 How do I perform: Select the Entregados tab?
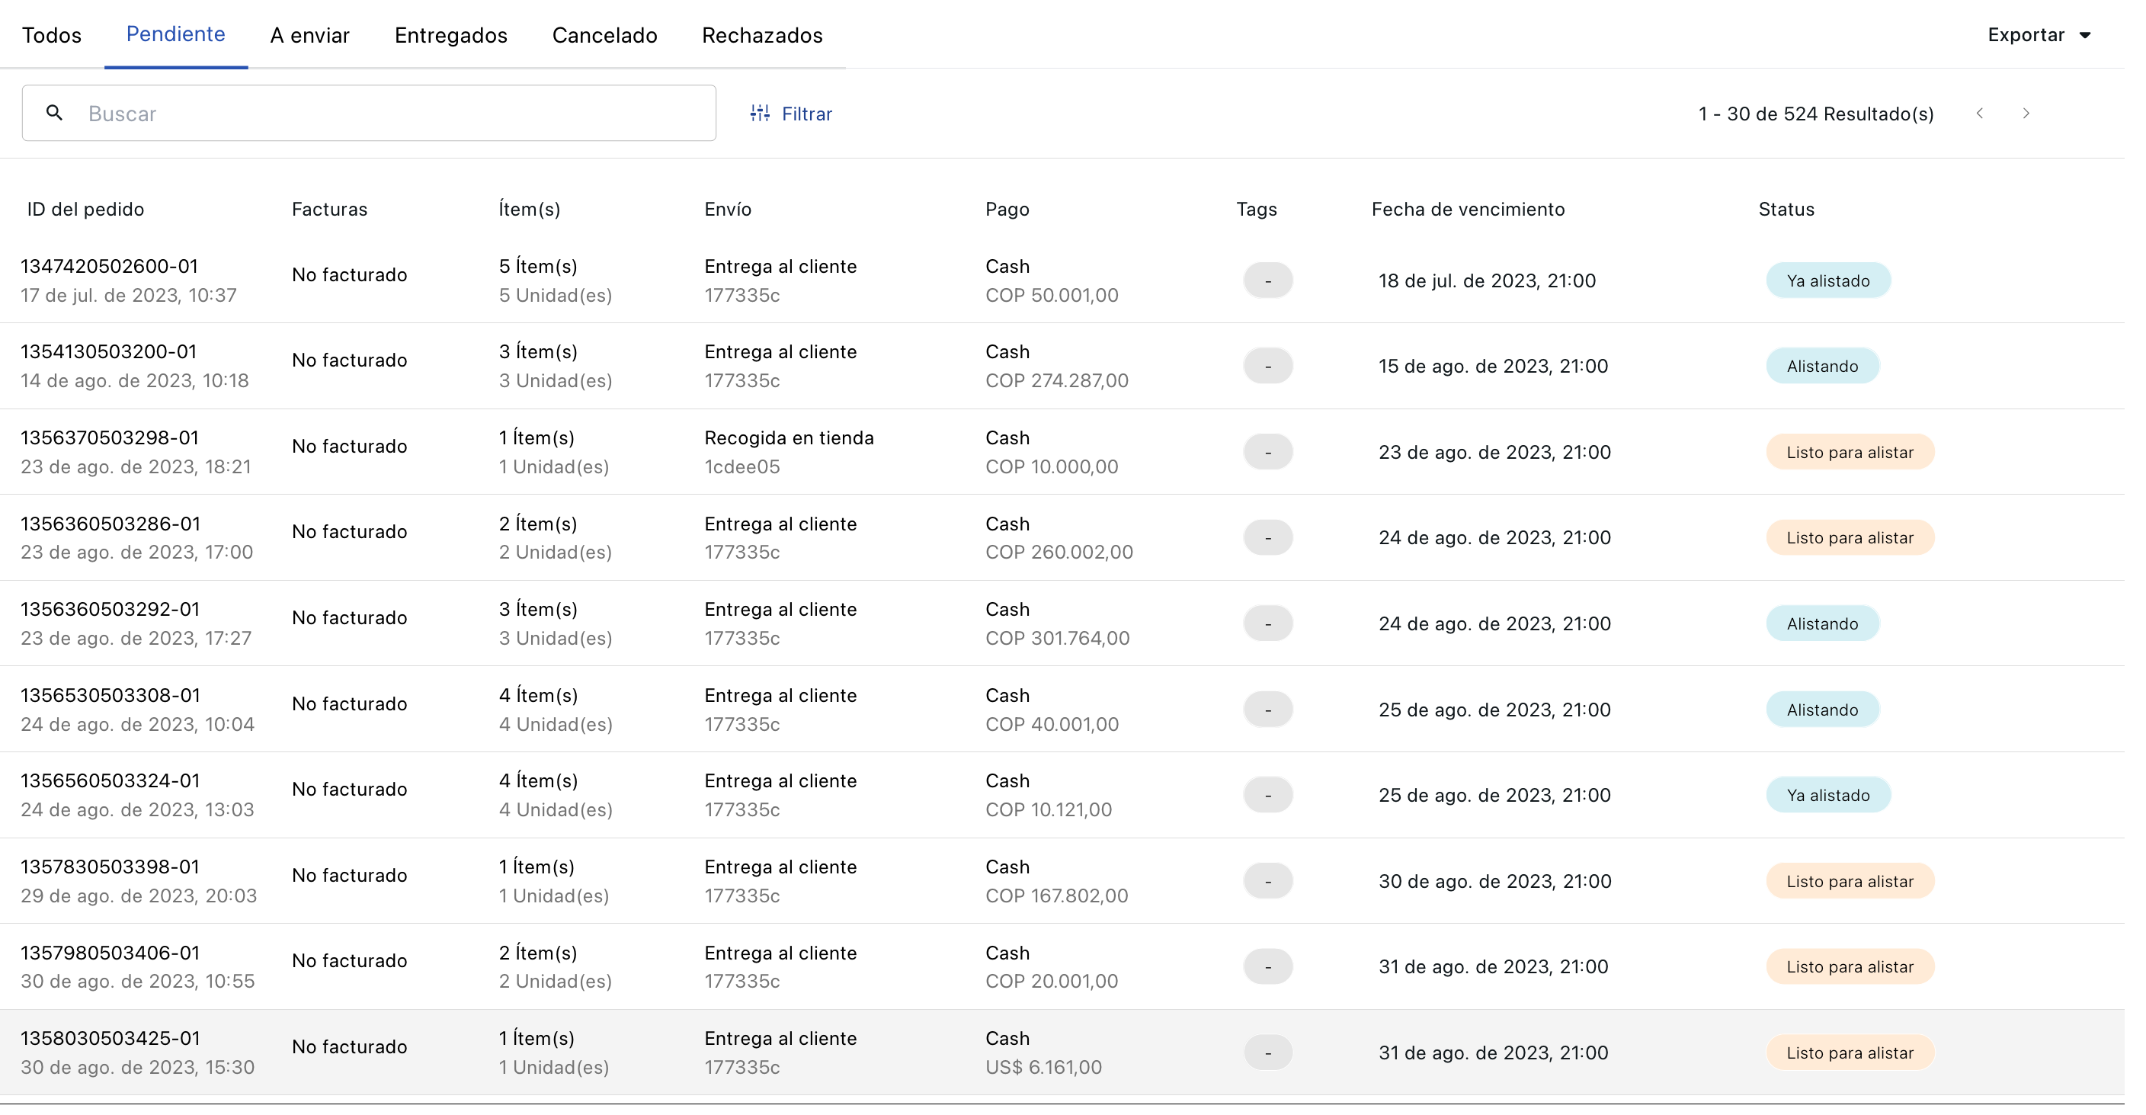pos(450,35)
